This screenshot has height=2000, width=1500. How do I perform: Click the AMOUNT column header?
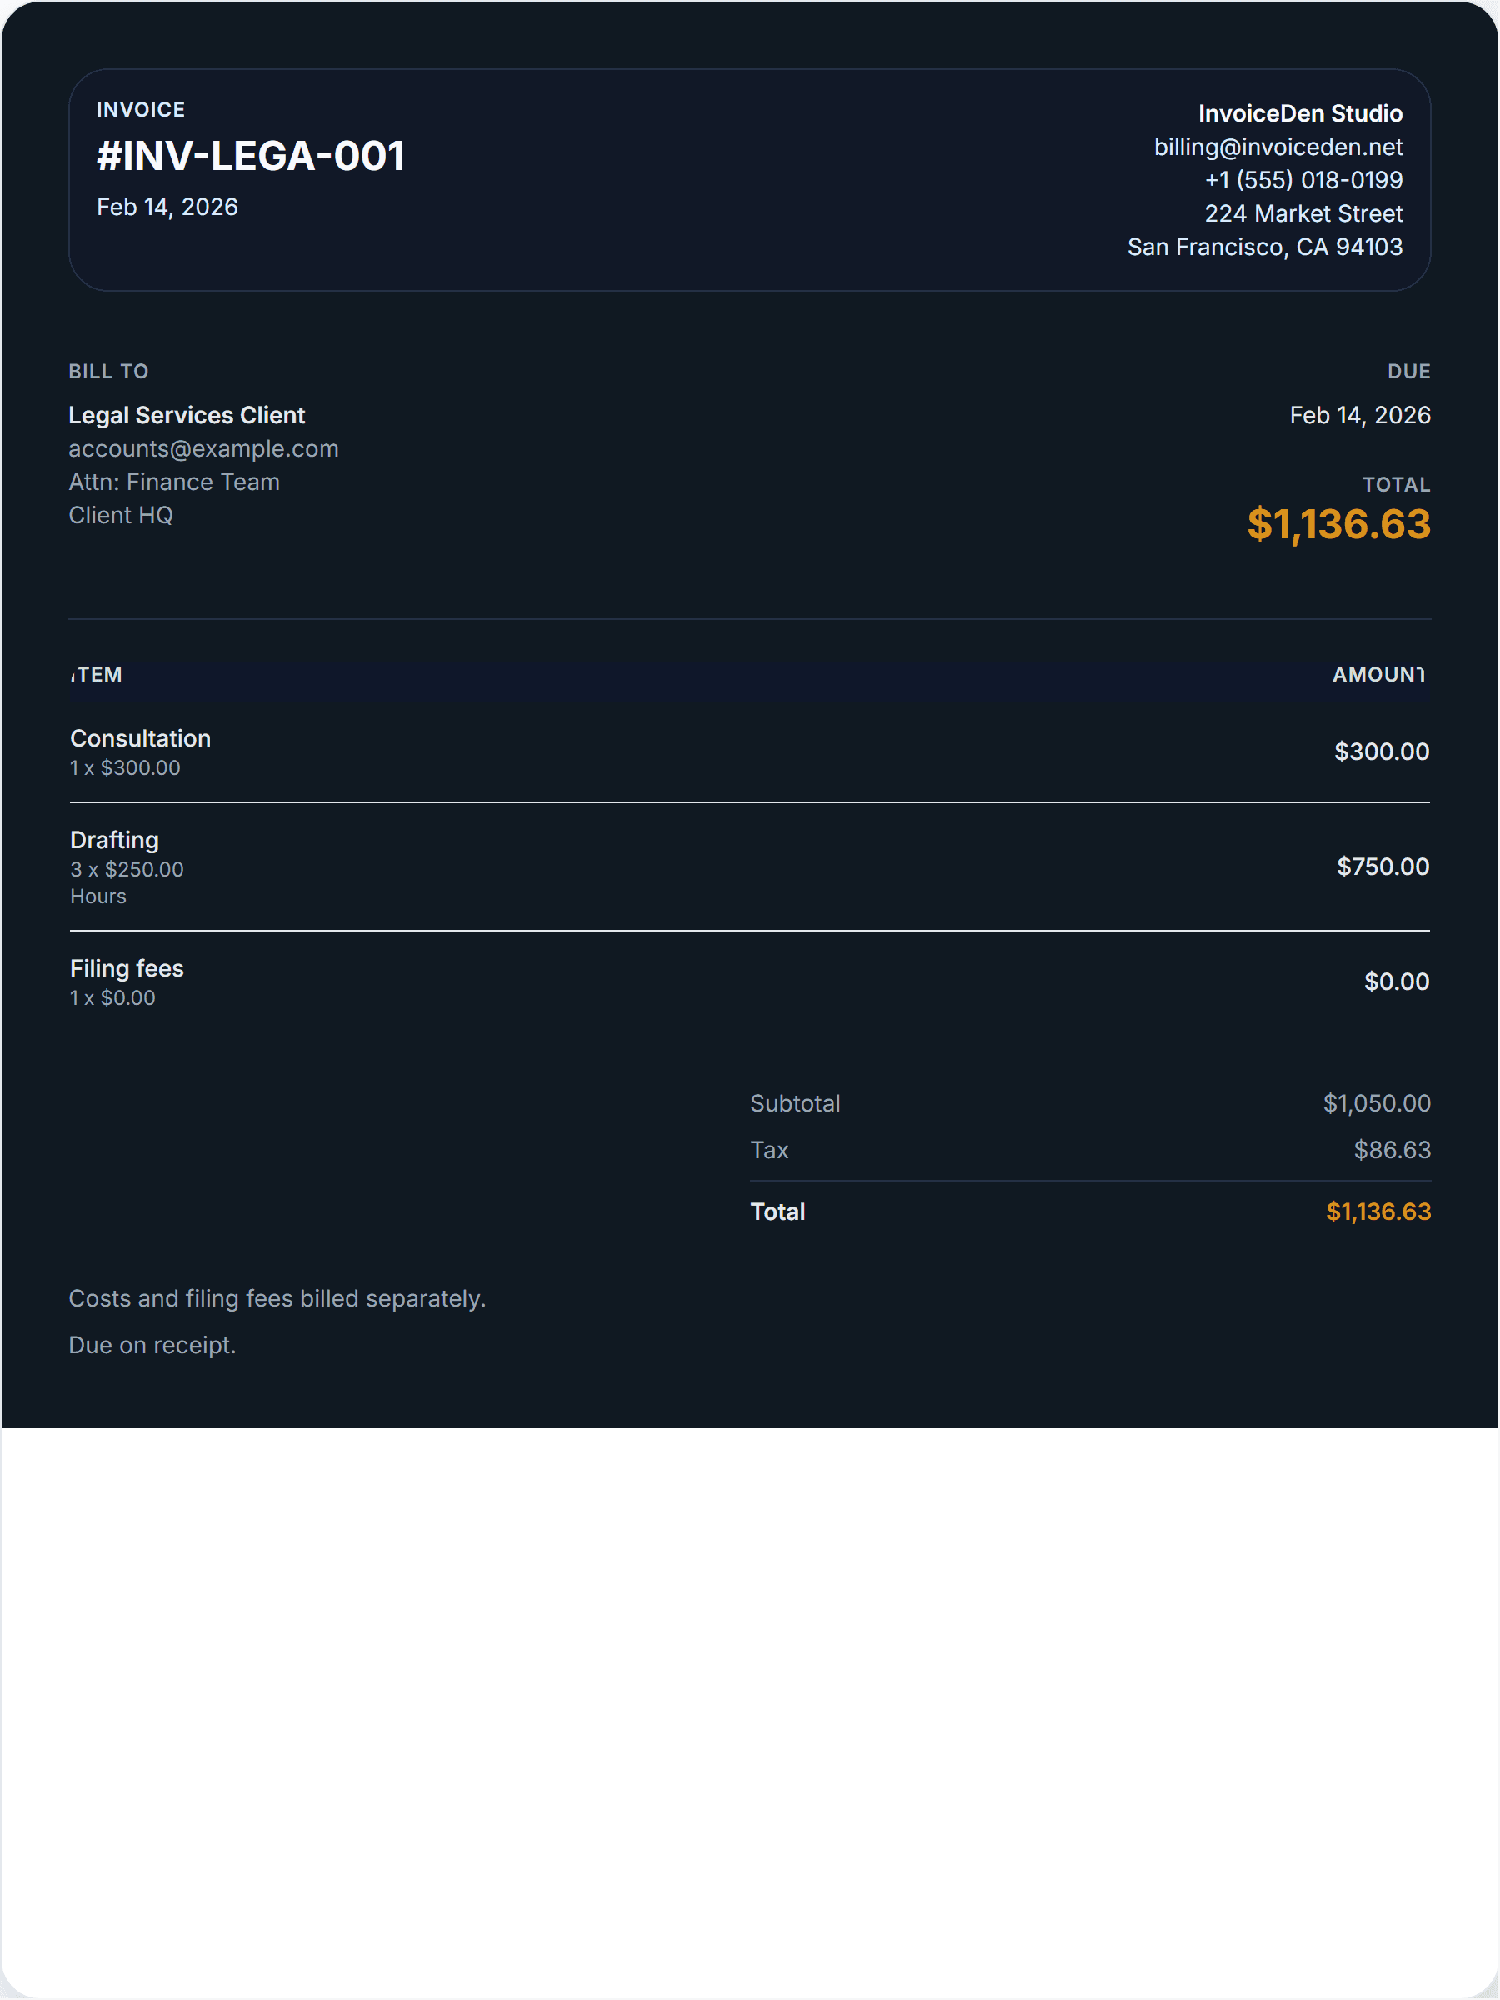click(1378, 674)
